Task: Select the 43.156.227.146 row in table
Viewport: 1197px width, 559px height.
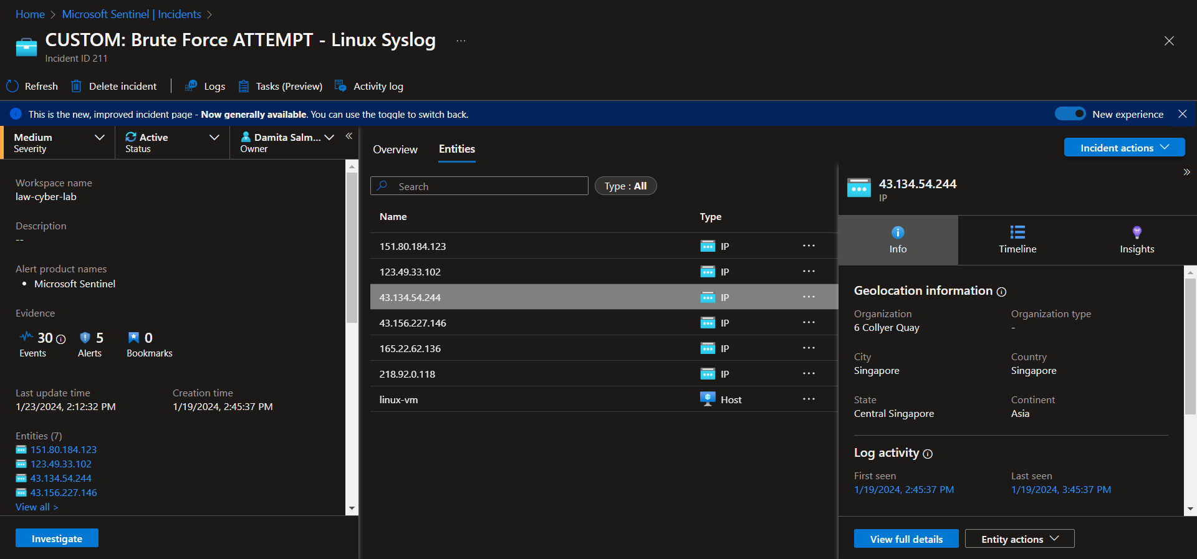Action: click(x=603, y=323)
